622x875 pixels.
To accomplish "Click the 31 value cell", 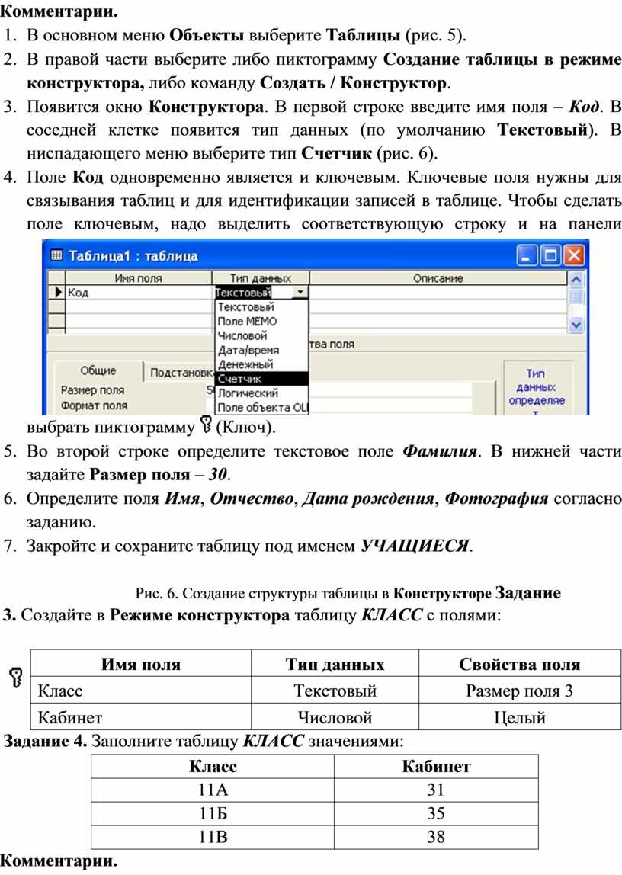I will coord(436,790).
